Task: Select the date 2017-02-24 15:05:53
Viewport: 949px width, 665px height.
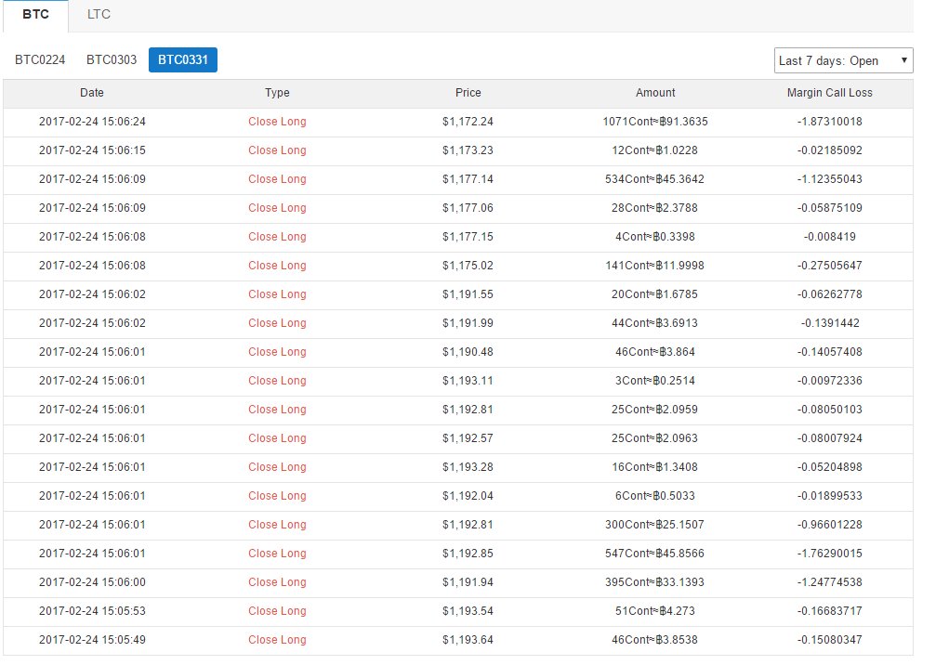Action: point(92,611)
